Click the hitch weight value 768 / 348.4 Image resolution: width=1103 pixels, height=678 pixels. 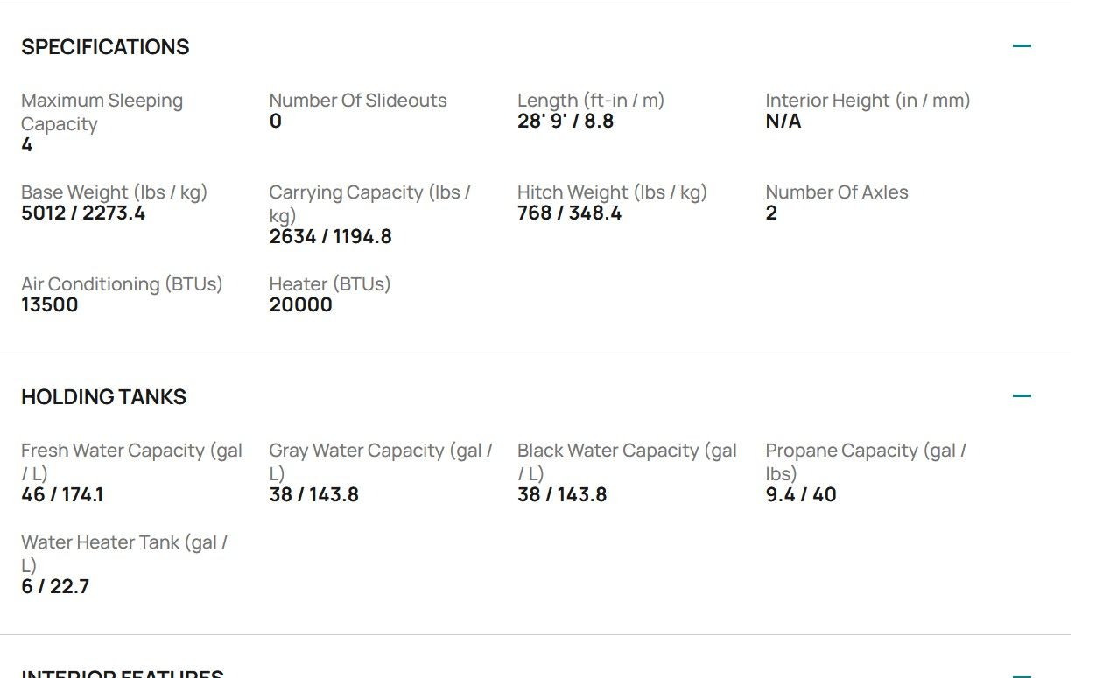(x=569, y=213)
